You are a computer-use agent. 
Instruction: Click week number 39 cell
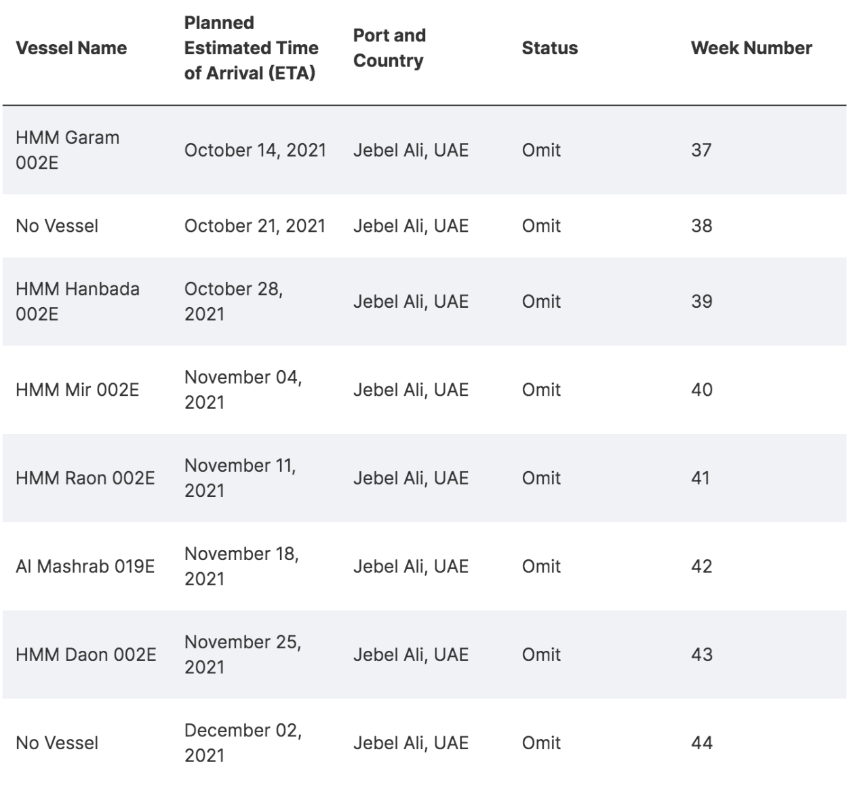[701, 301]
